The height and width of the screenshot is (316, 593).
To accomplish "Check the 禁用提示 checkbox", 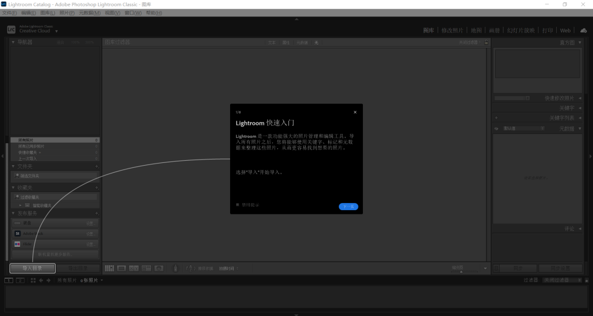I will click(x=238, y=205).
